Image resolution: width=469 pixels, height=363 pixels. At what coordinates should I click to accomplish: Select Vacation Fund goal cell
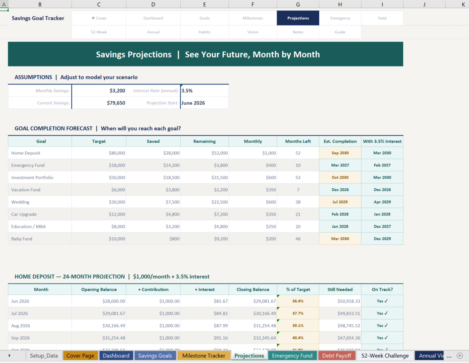point(40,190)
